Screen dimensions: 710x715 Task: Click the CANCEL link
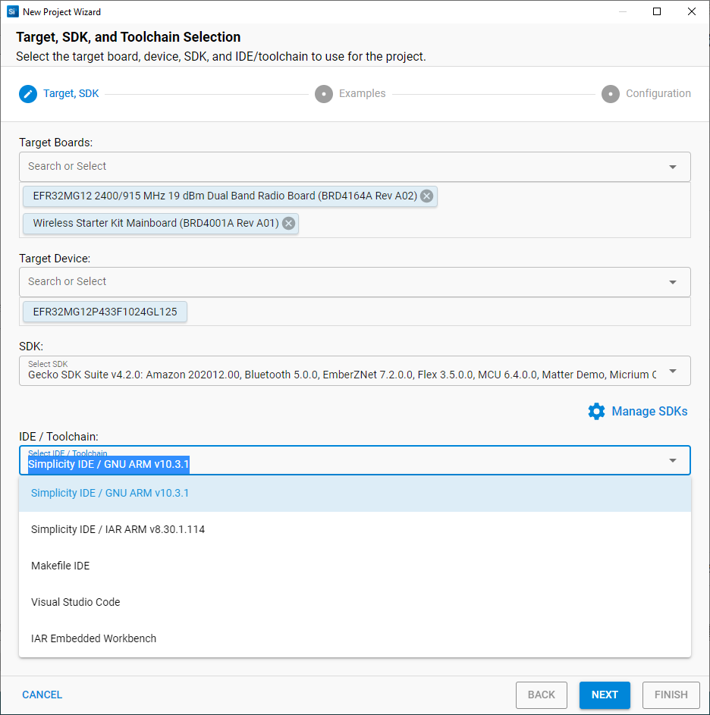[42, 695]
